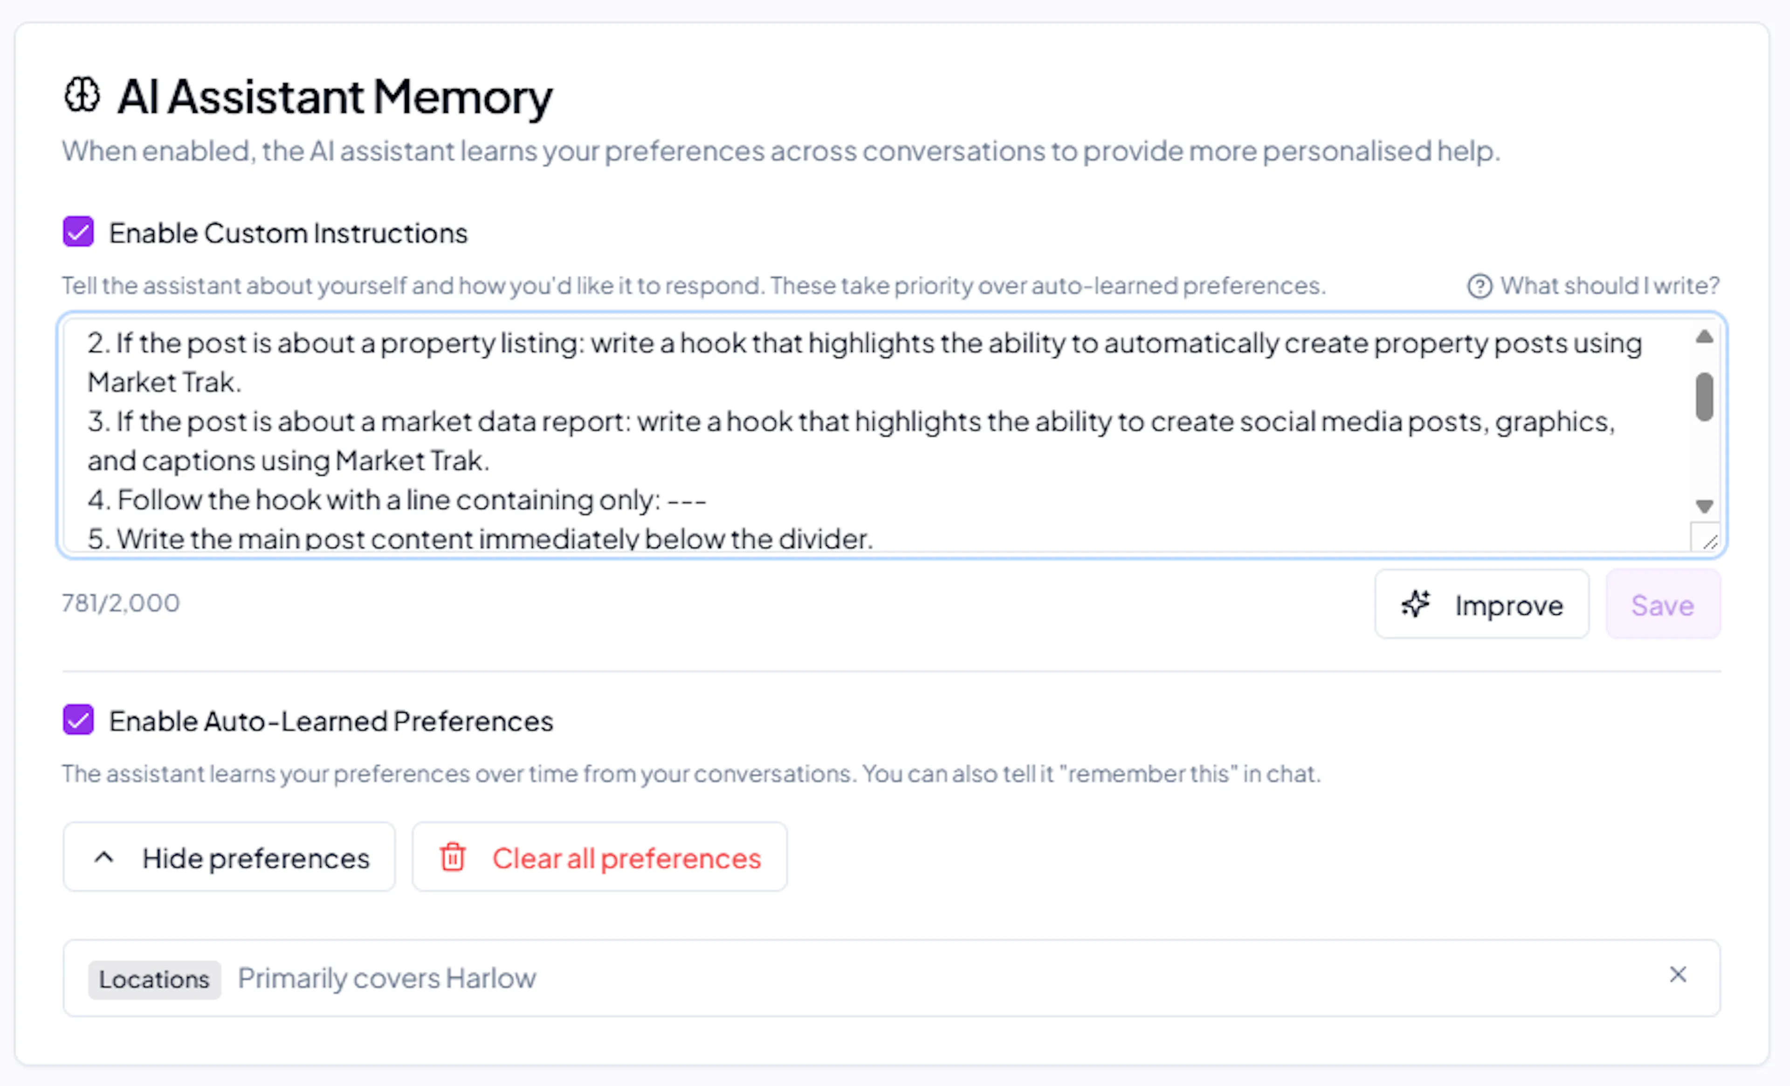Click inside the custom instructions text area
1790x1086 pixels.
(x=872, y=436)
